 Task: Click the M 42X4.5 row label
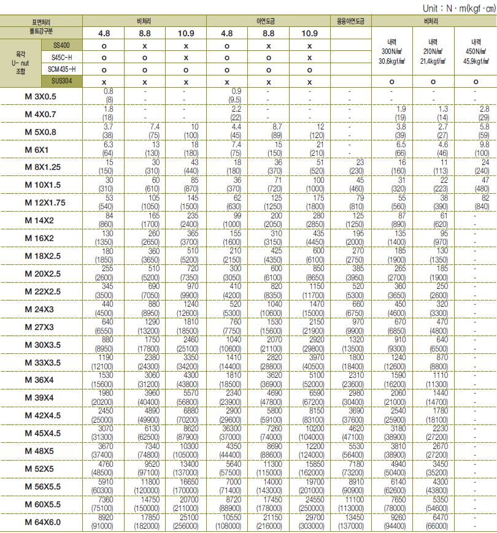click(x=42, y=416)
